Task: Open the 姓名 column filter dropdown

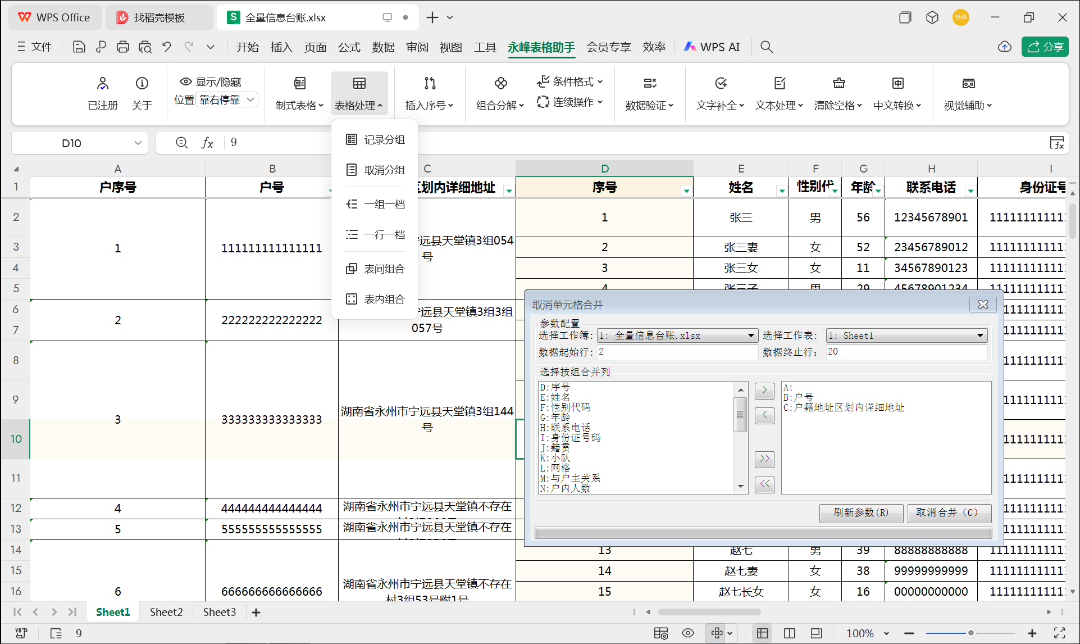Action: coord(782,191)
